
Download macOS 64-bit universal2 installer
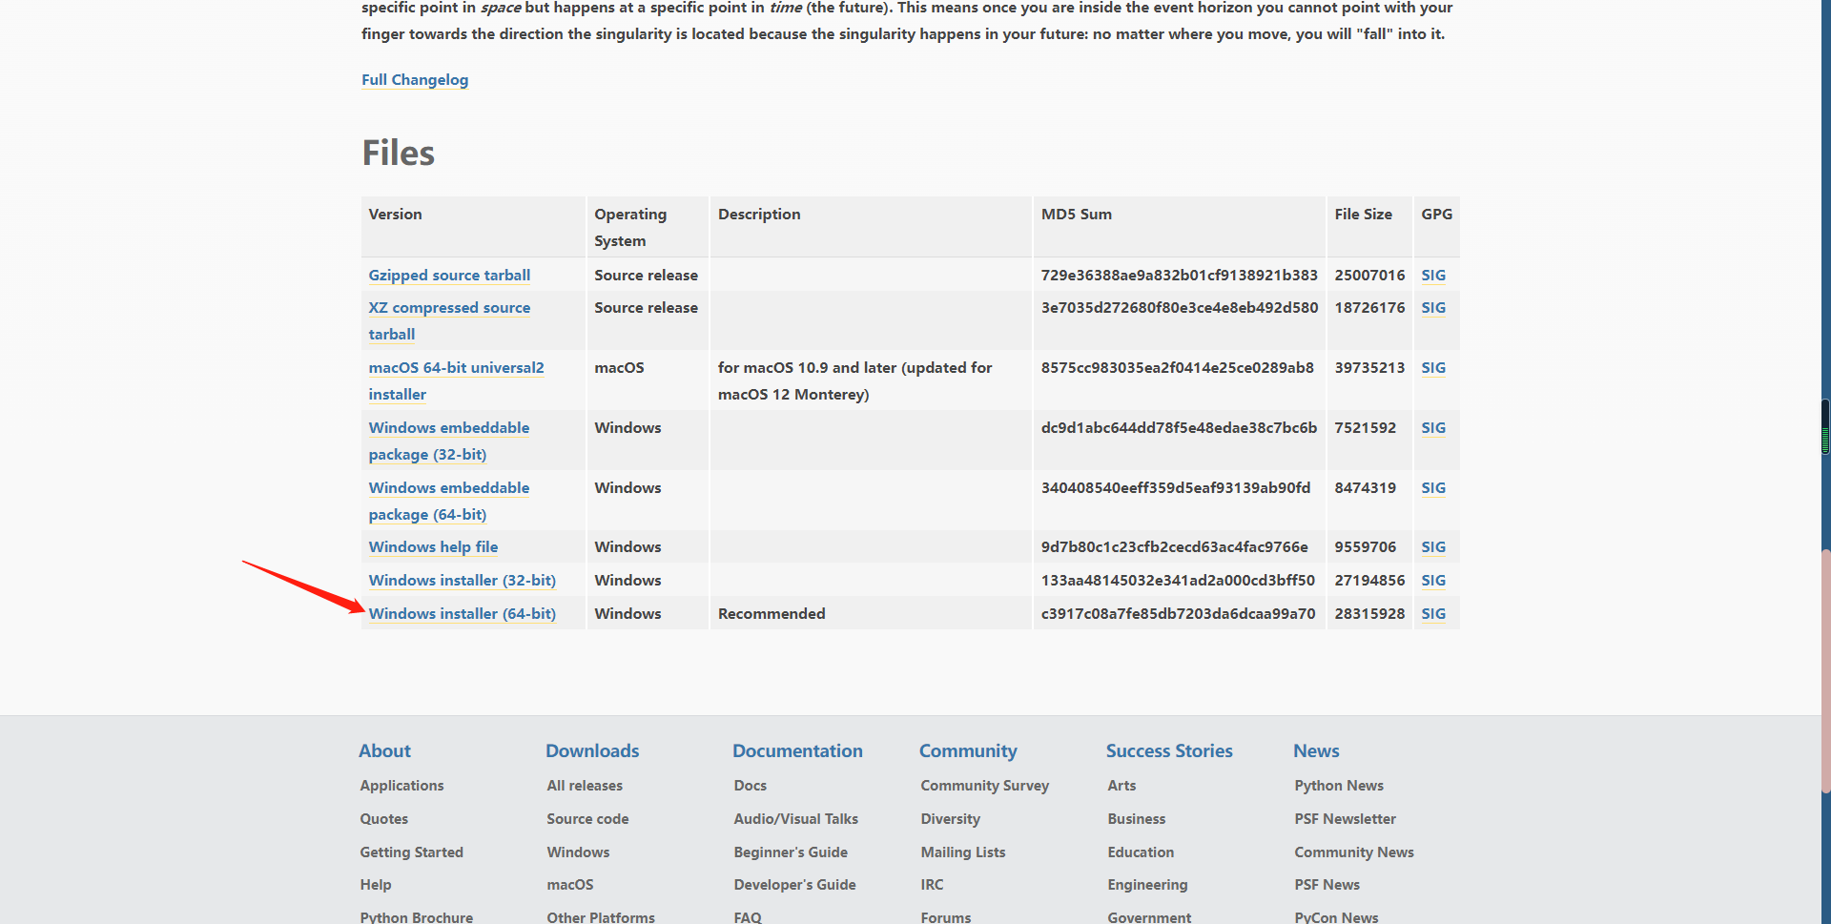pyautogui.click(x=456, y=381)
